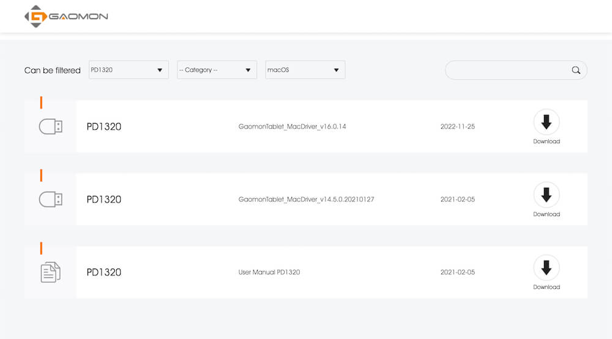This screenshot has height=339, width=612.
Task: Open the PD1320 model dropdown
Action: 129,70
